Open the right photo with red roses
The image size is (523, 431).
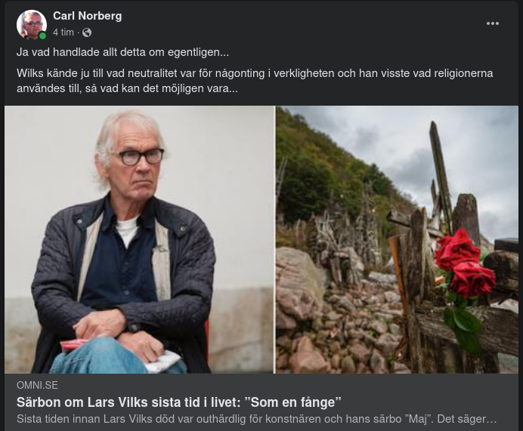pyautogui.click(x=397, y=239)
